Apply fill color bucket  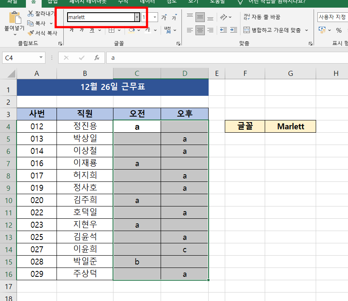(132, 30)
